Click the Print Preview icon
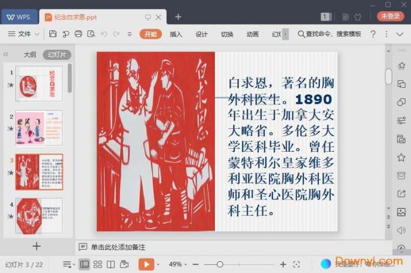Screen dimensions: 411x273 click(91, 34)
